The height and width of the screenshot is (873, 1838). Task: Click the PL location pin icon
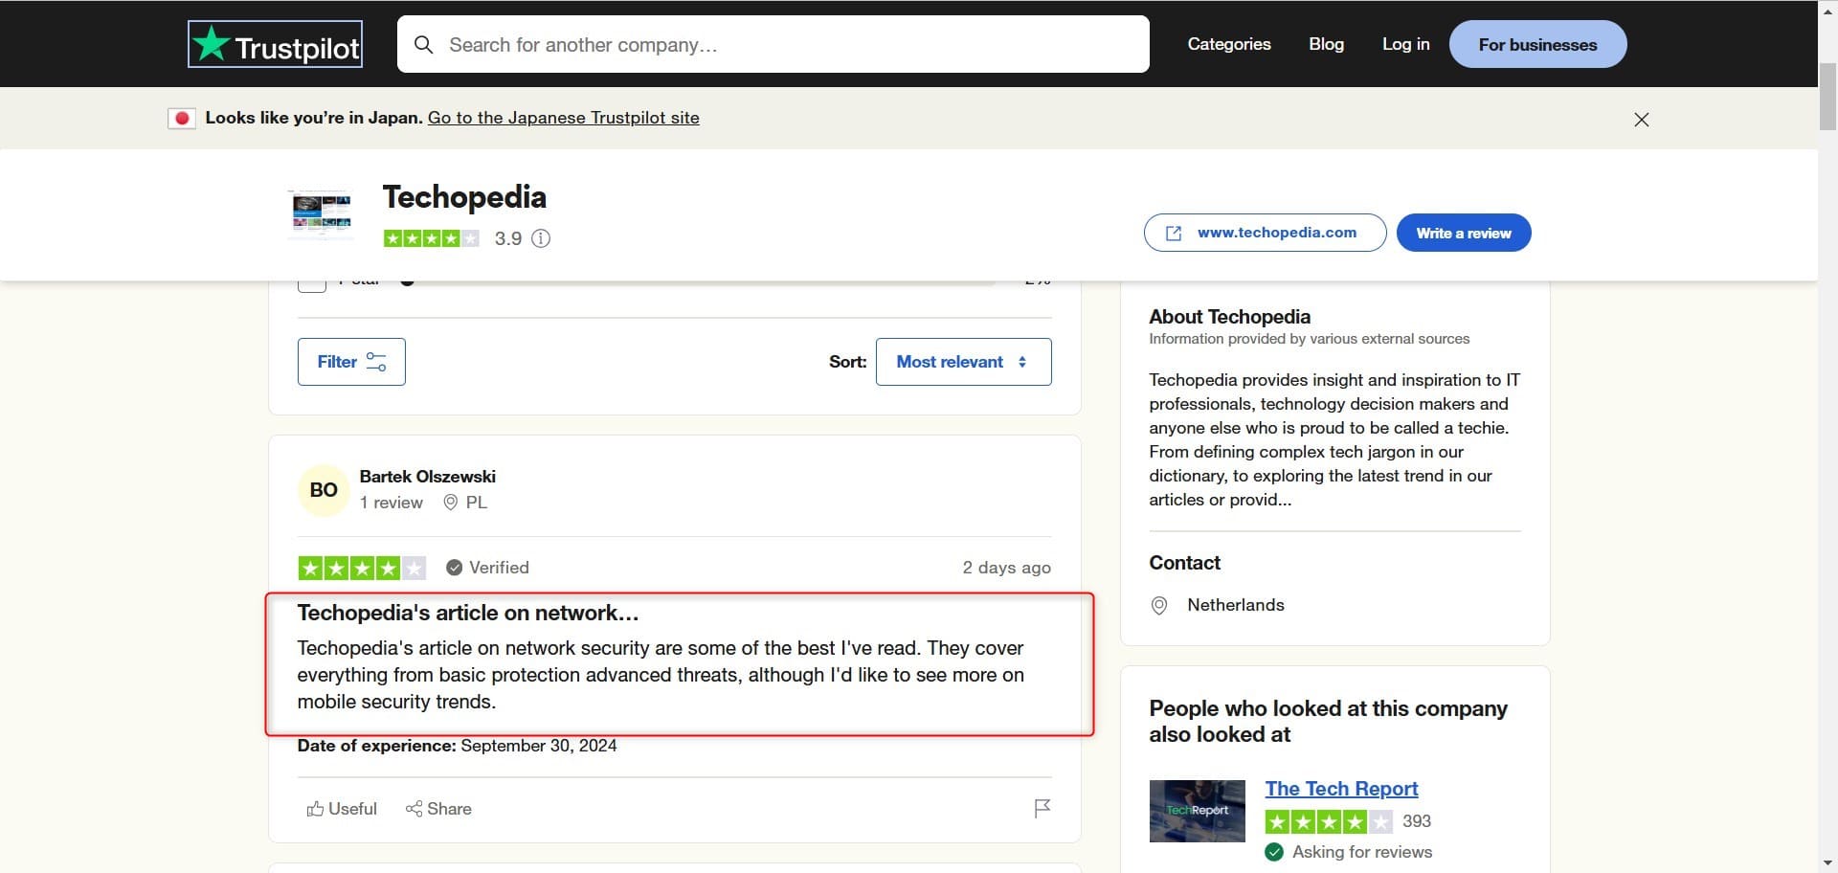pyautogui.click(x=450, y=503)
